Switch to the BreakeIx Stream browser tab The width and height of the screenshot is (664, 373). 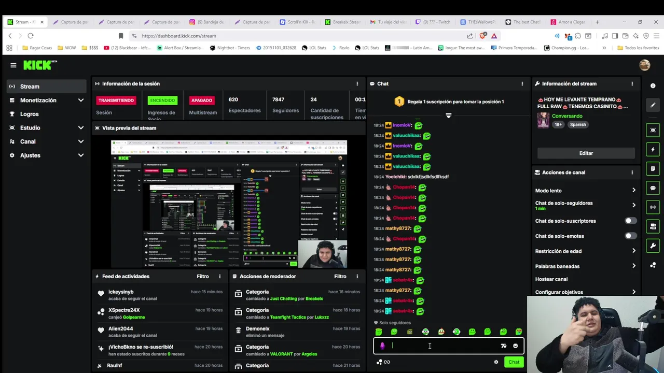coord(343,22)
